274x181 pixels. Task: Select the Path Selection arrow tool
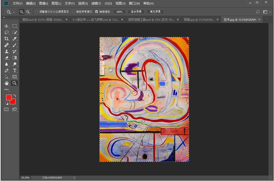6,77
